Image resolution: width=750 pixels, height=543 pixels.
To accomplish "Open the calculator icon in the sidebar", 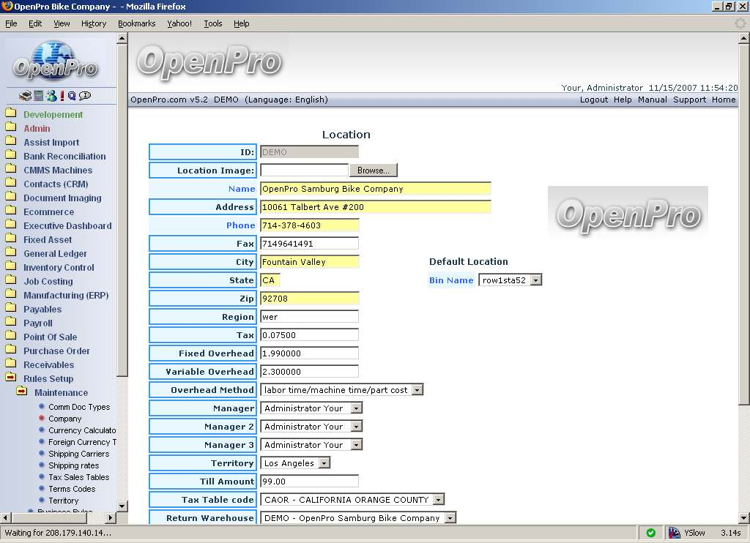I will (x=38, y=96).
